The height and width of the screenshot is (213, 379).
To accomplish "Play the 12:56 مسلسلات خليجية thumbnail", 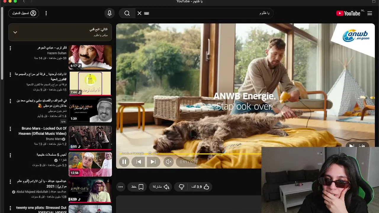I will tap(90, 164).
